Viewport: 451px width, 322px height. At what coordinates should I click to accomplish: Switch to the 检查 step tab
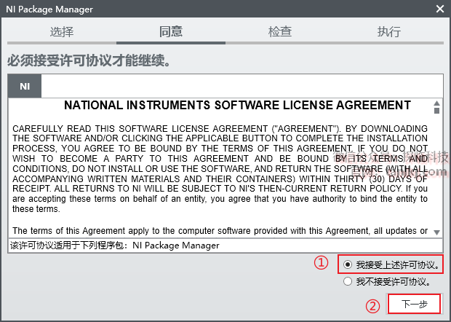point(280,31)
